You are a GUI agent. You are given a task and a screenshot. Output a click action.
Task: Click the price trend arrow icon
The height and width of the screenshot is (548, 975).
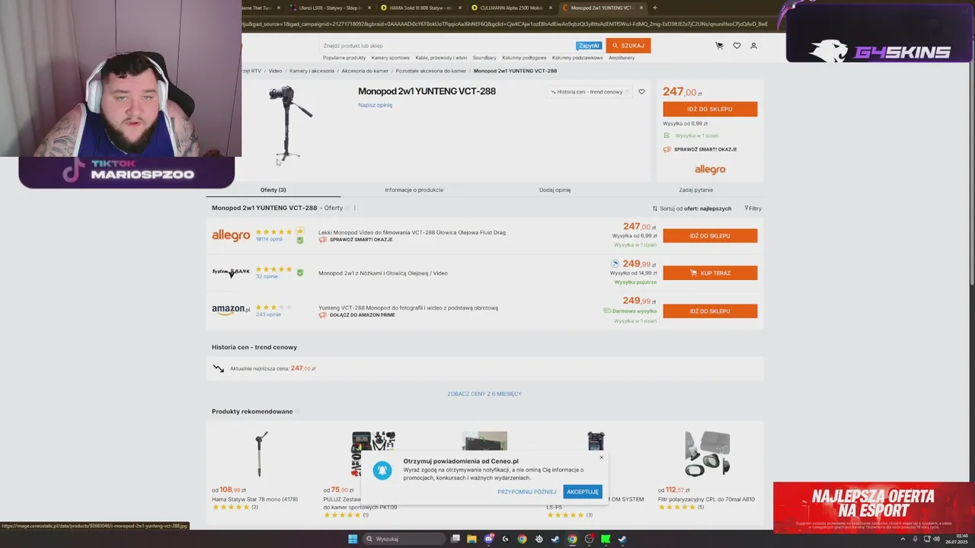click(219, 368)
